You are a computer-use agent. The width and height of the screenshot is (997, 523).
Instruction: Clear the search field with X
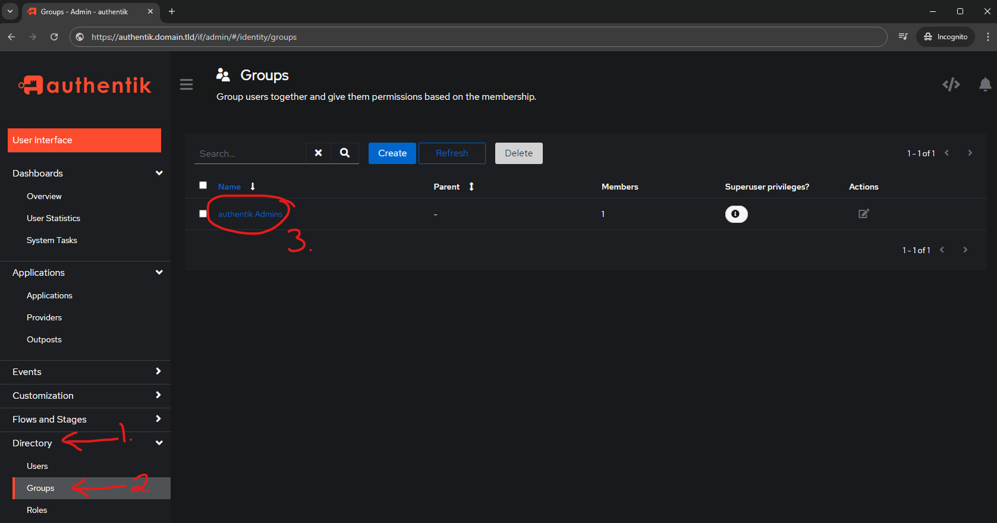(x=319, y=153)
